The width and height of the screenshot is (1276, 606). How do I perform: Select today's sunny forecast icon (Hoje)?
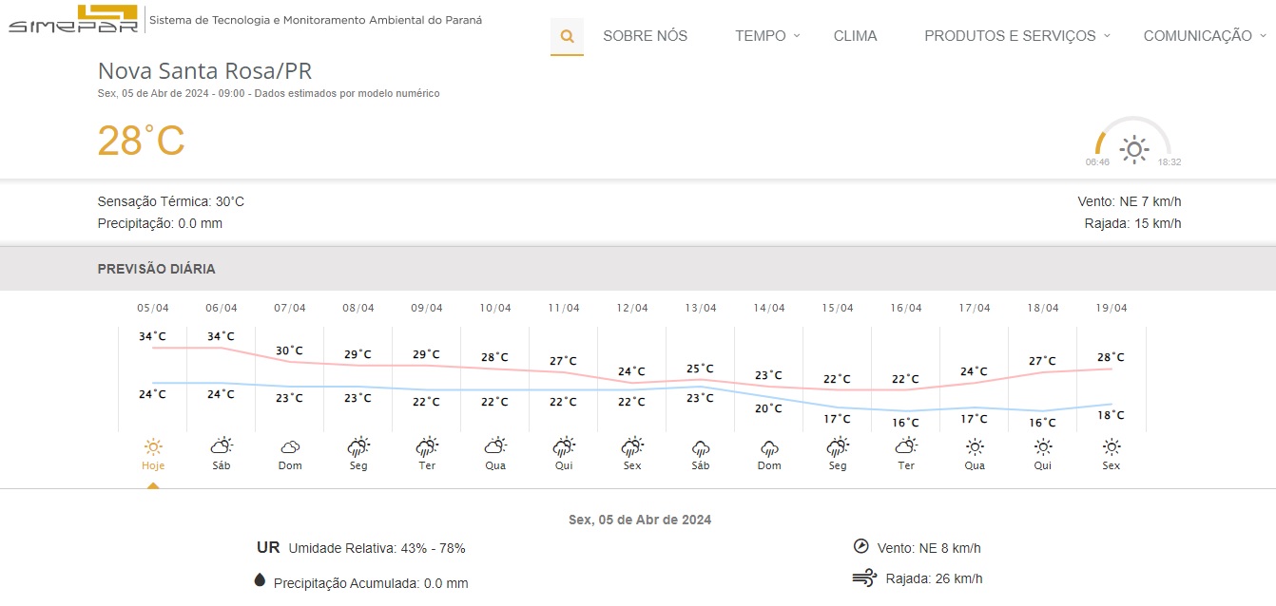(x=153, y=446)
